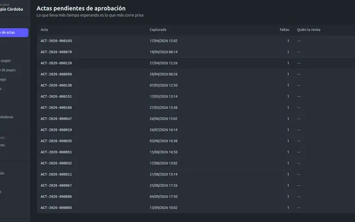The height and width of the screenshot is (222, 355).
Task: Open acta ACT-2026-000151
Action: click(56, 96)
